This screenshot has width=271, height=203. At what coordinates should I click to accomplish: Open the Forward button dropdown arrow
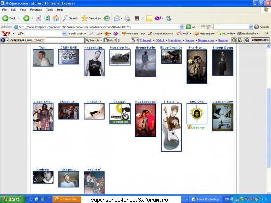(x=33, y=18)
